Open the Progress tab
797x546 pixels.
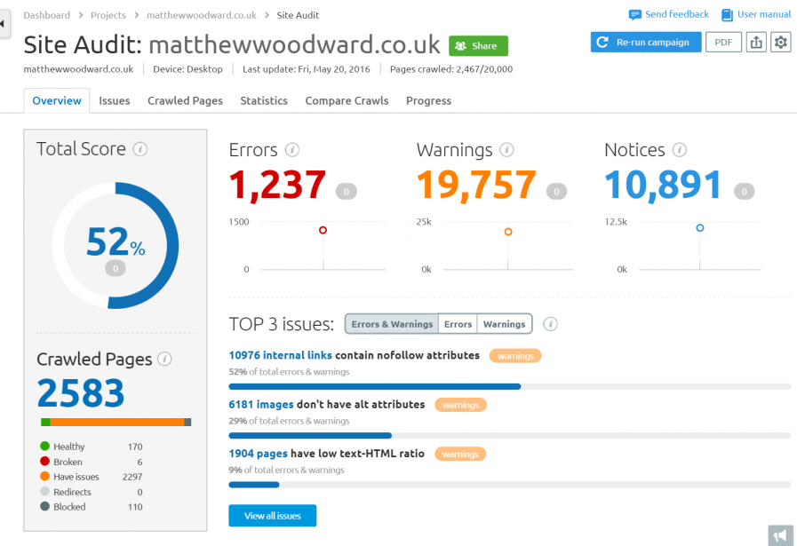coord(428,100)
